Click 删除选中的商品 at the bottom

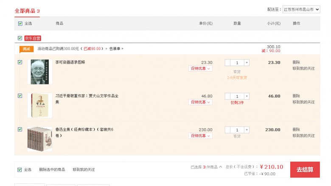click(52, 169)
